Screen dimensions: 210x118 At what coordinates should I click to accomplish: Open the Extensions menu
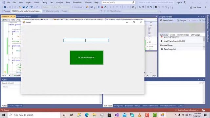coord(77,2)
